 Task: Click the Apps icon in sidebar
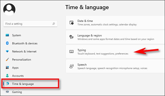click(x=7, y=68)
